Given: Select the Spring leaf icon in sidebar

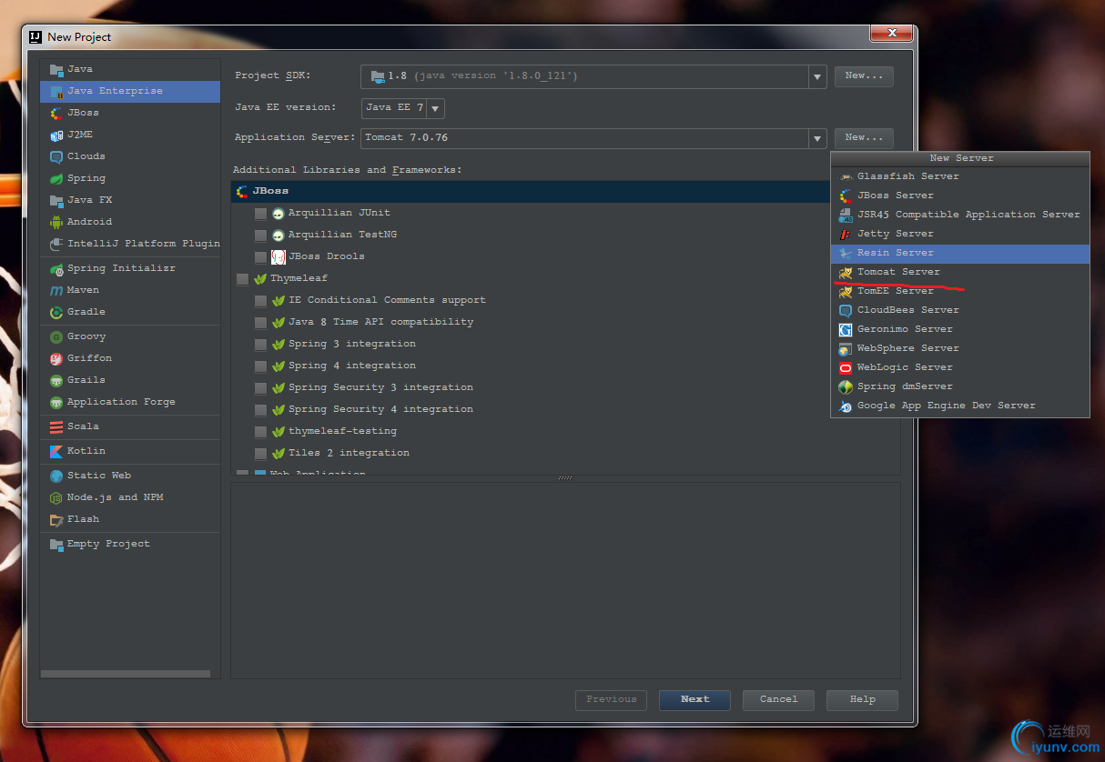Looking at the screenshot, I should 56,178.
